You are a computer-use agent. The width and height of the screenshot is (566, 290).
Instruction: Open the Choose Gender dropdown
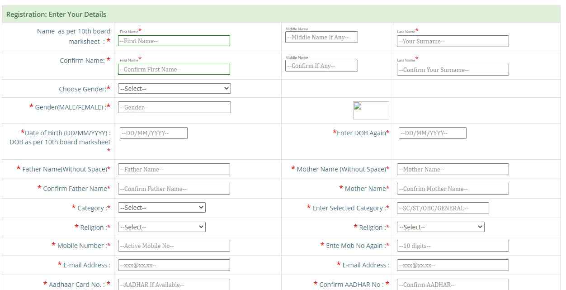[x=174, y=89]
